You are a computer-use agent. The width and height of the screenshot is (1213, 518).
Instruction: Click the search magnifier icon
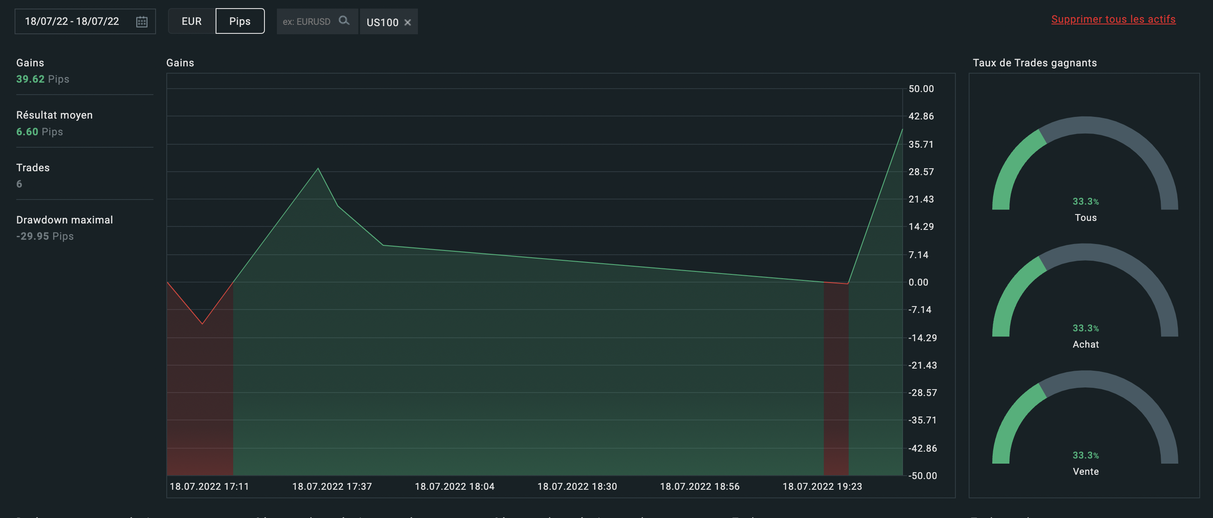point(344,21)
